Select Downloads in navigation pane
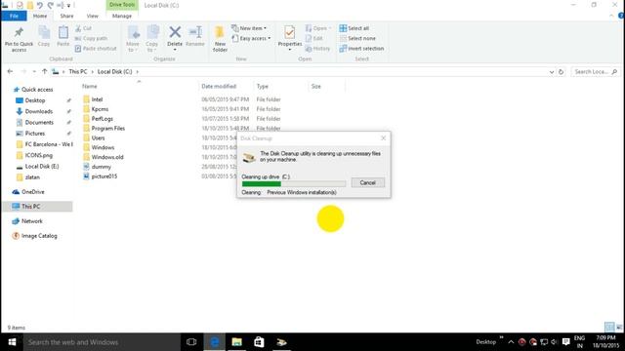625x351 pixels. 39,111
